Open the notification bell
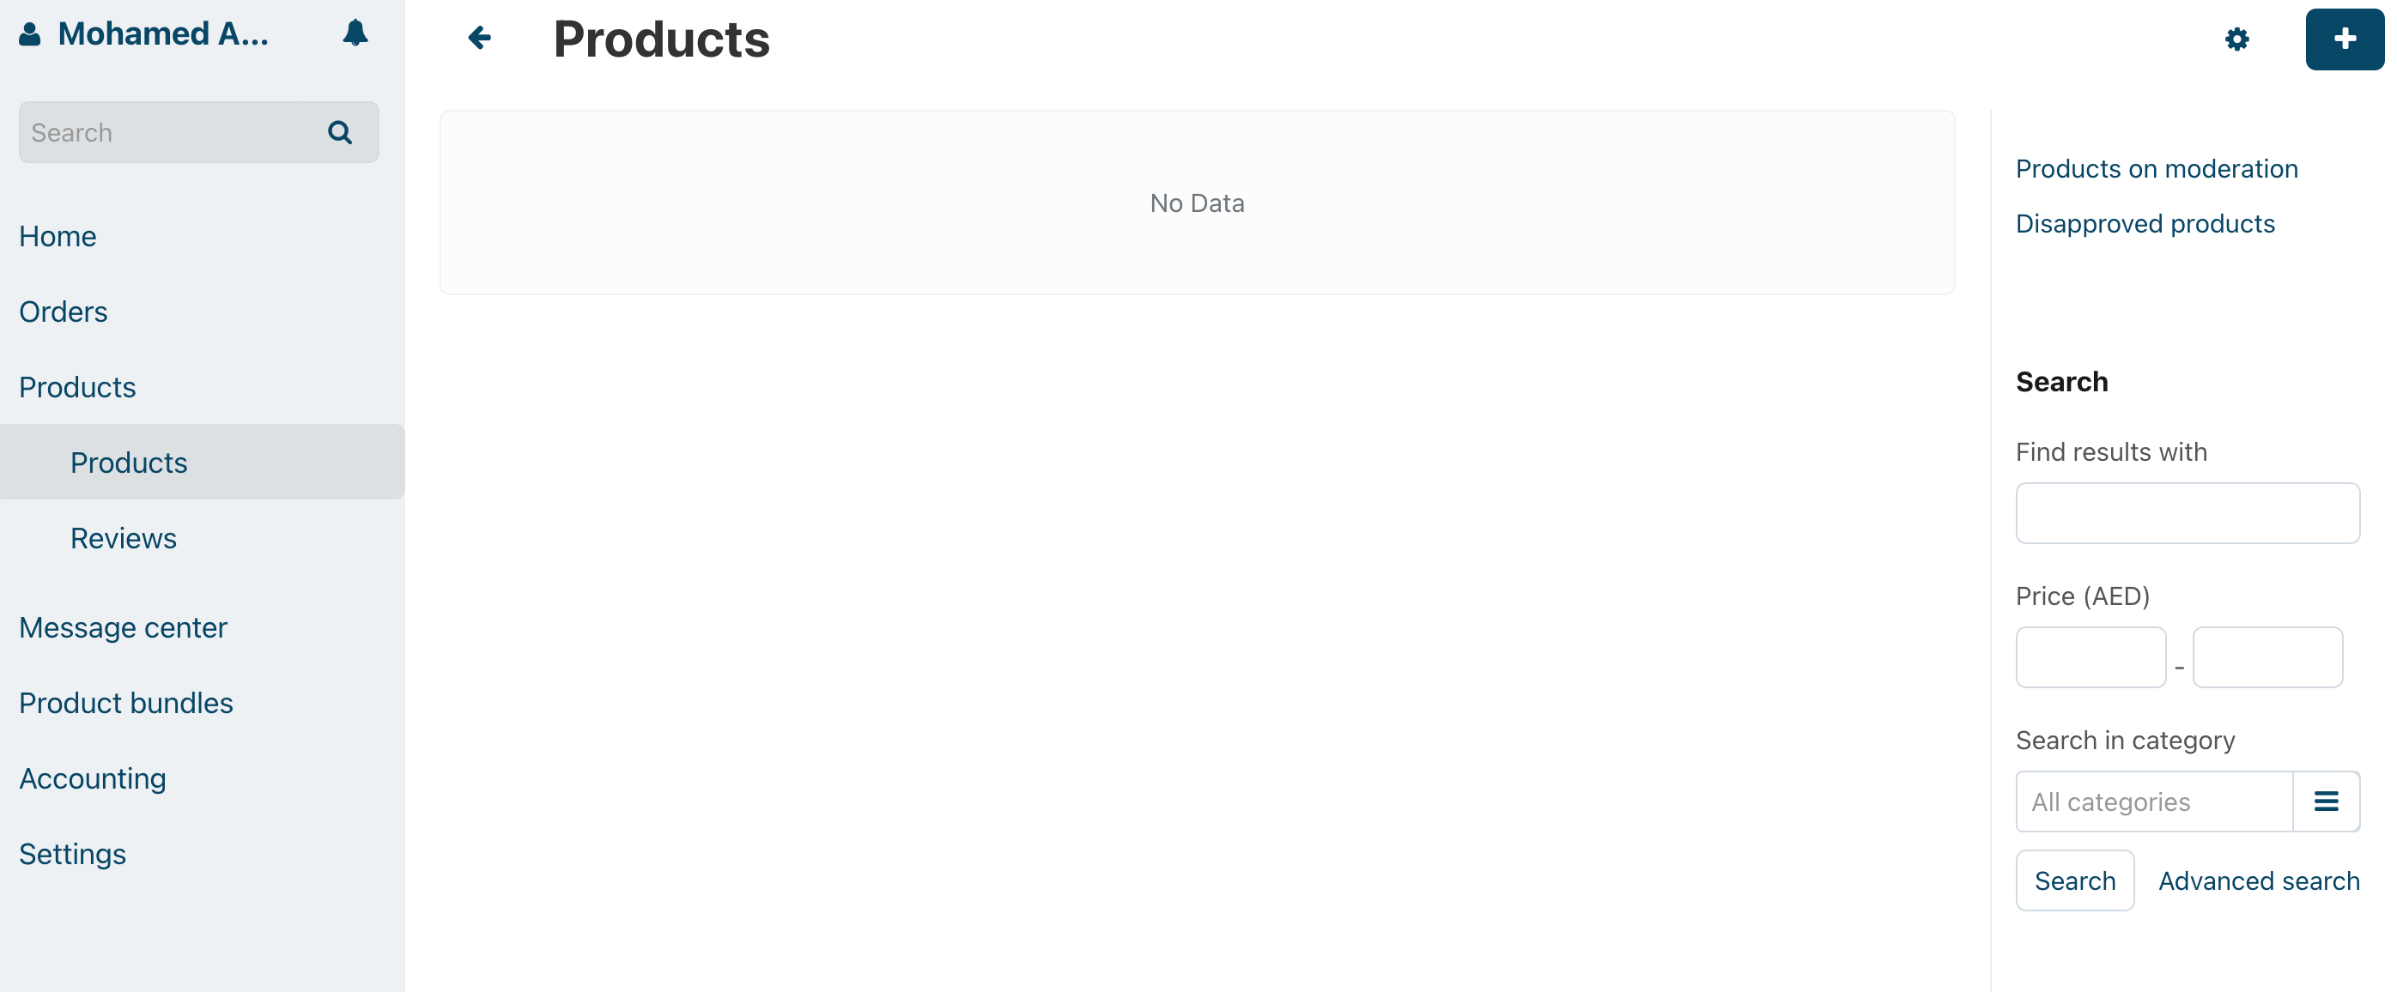Image resolution: width=2397 pixels, height=992 pixels. (355, 33)
